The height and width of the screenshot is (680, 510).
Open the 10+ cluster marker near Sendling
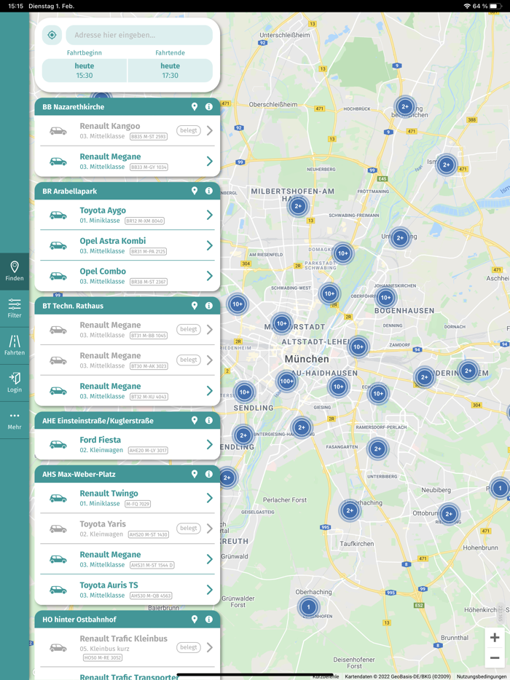pyautogui.click(x=244, y=392)
